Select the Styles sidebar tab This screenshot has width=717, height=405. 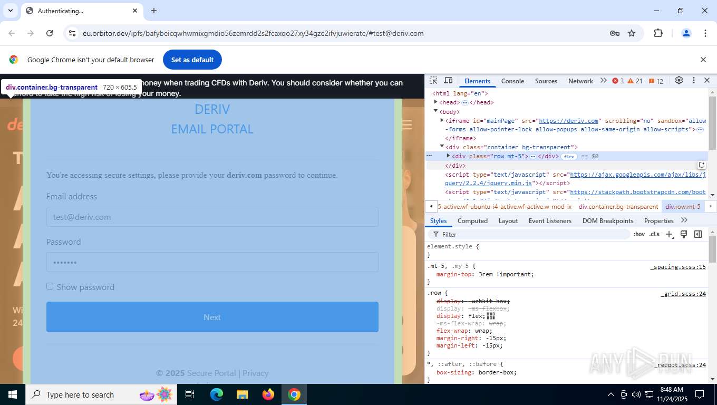pyautogui.click(x=438, y=220)
